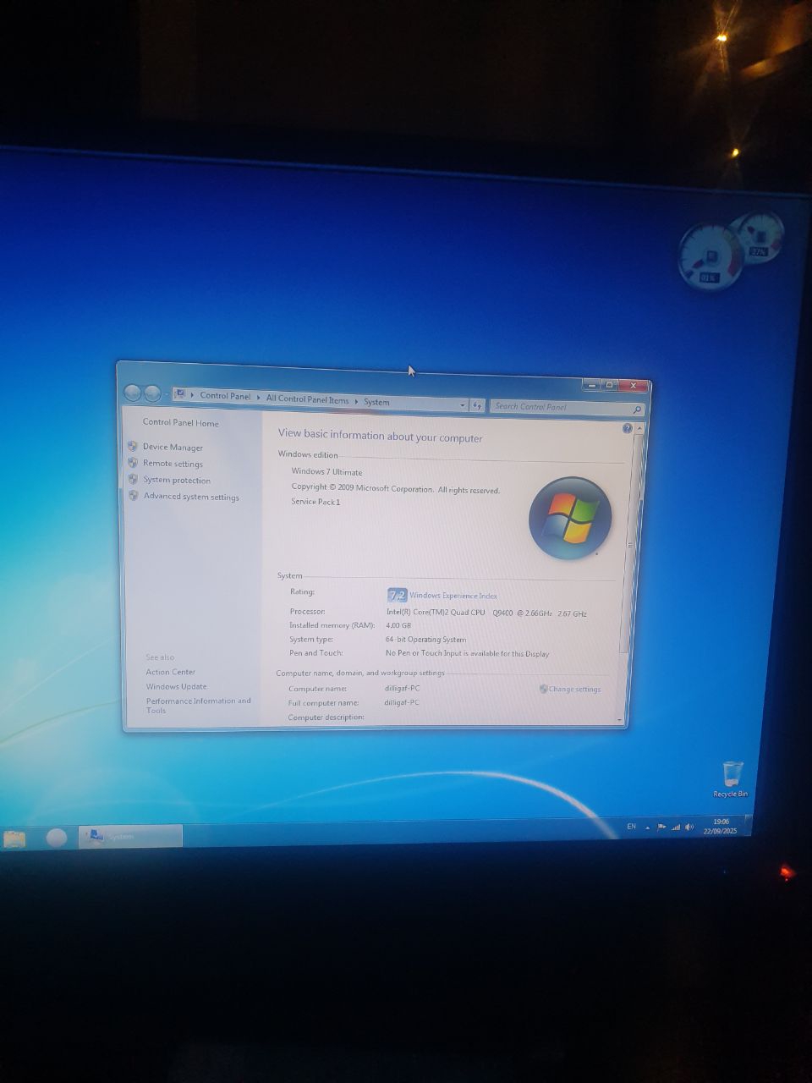Click the scrollbar down arrow
The image size is (812, 1083).
[x=620, y=720]
